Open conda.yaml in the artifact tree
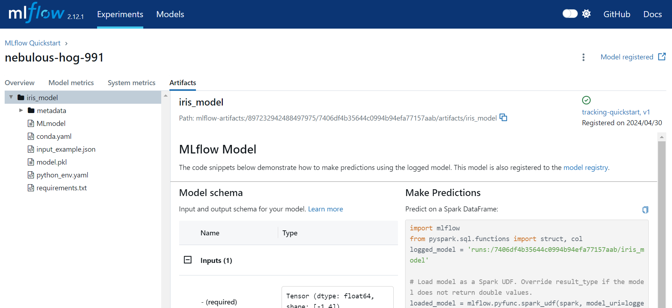Image resolution: width=672 pixels, height=308 pixels. point(54,136)
